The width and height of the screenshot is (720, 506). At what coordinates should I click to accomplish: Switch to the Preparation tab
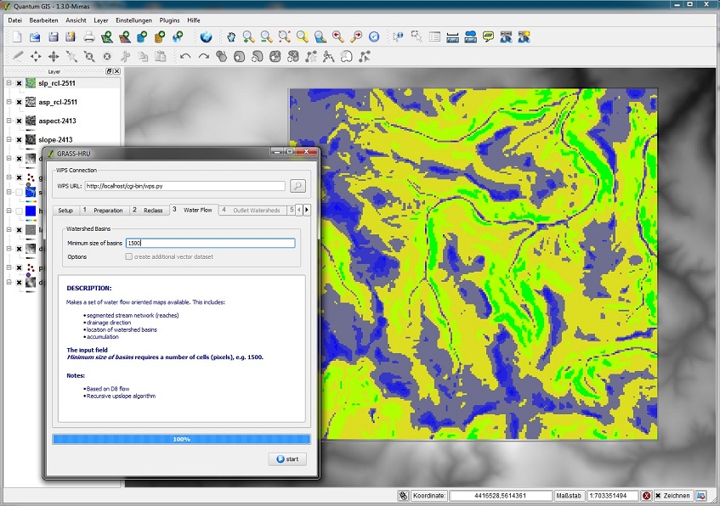click(107, 210)
